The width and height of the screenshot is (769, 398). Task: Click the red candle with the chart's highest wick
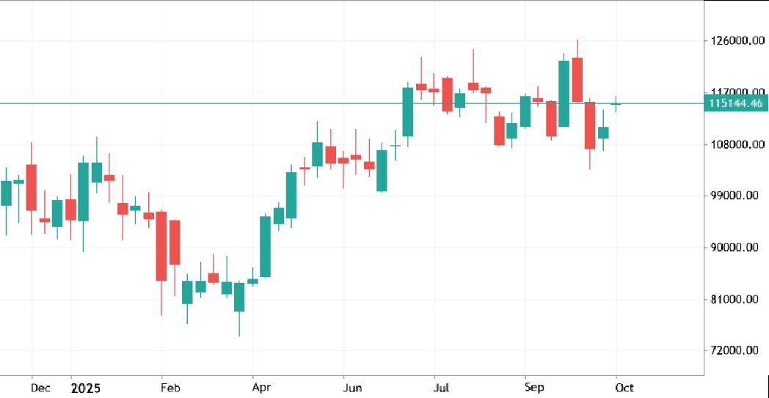tap(577, 79)
